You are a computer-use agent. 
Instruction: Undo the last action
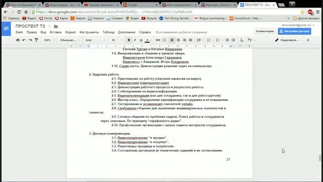click(x=24, y=40)
